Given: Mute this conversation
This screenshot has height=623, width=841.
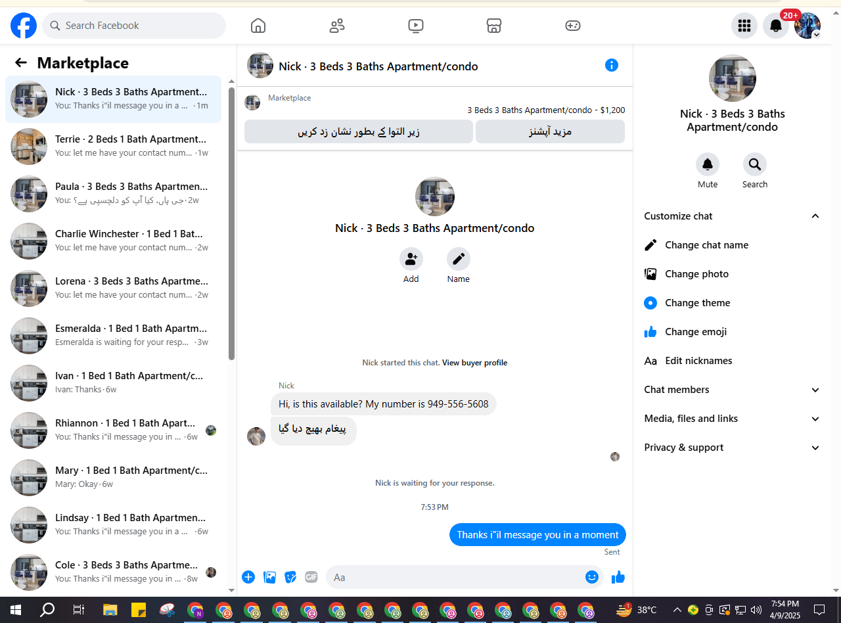Looking at the screenshot, I should coord(708,164).
